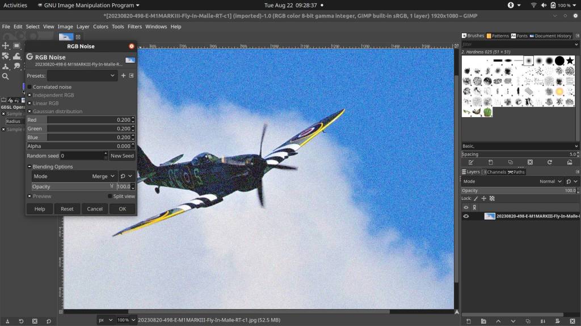Open the volume icon in the system tray
Viewport: 581px width, 326px height.
click(x=544, y=5)
